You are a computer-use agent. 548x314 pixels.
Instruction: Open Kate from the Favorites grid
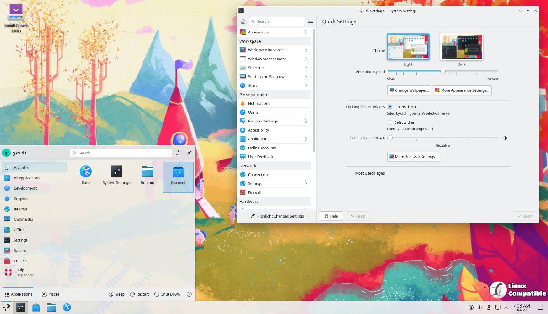click(x=85, y=175)
